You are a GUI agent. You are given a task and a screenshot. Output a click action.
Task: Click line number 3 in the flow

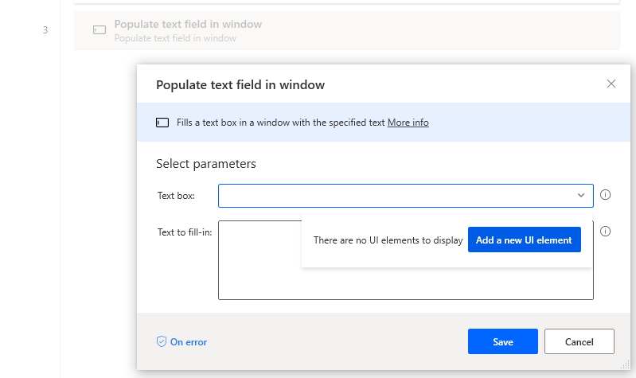click(x=45, y=30)
